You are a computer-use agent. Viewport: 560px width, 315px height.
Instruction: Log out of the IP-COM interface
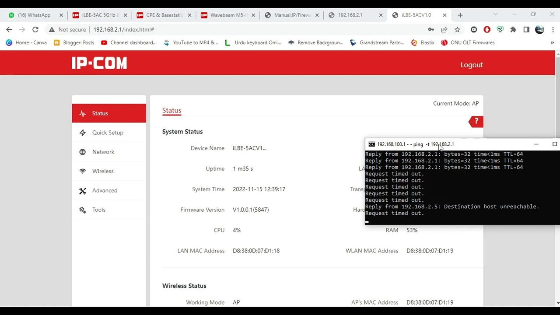point(472,65)
